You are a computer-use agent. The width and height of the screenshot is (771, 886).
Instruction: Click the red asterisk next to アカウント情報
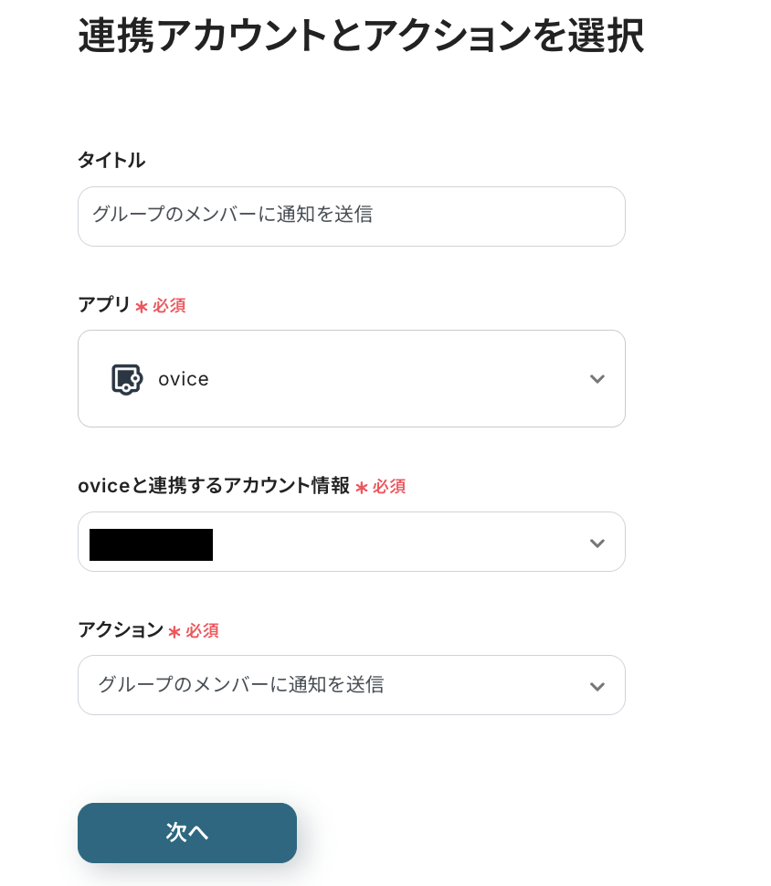pyautogui.click(x=362, y=488)
